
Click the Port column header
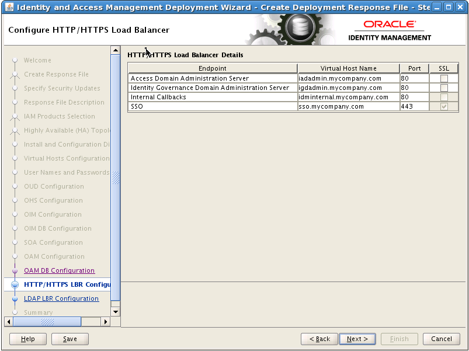click(414, 68)
